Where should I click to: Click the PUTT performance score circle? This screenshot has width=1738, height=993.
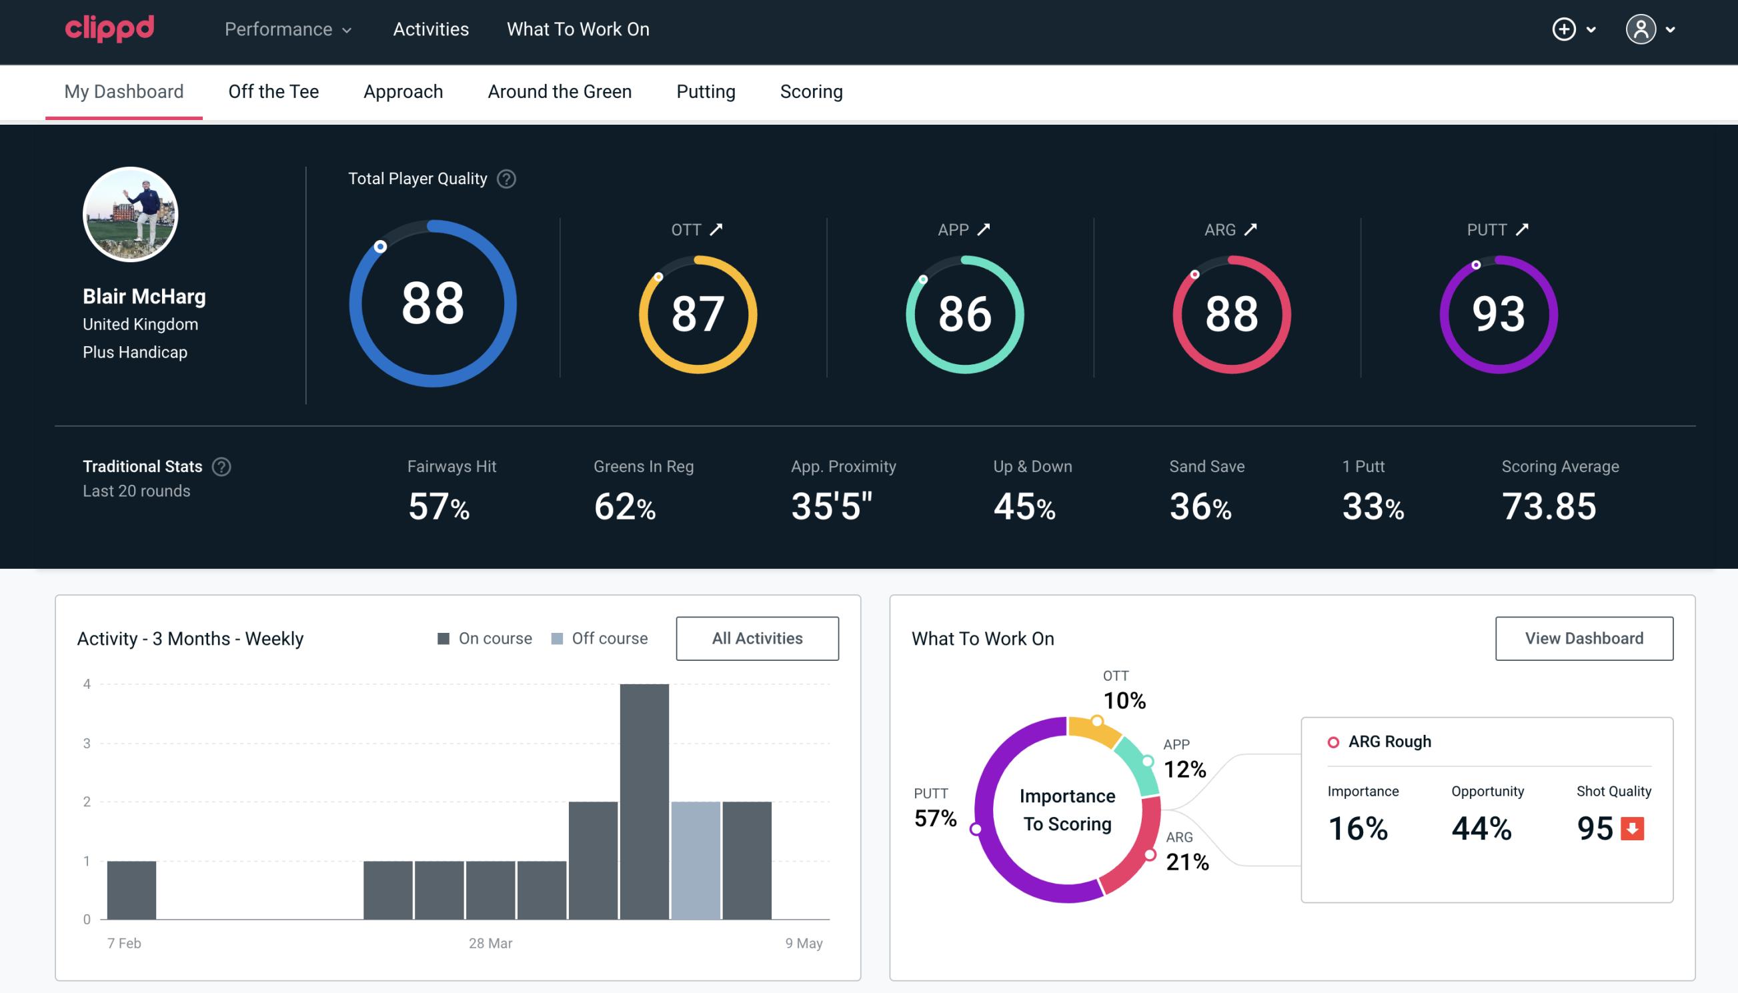pos(1497,311)
